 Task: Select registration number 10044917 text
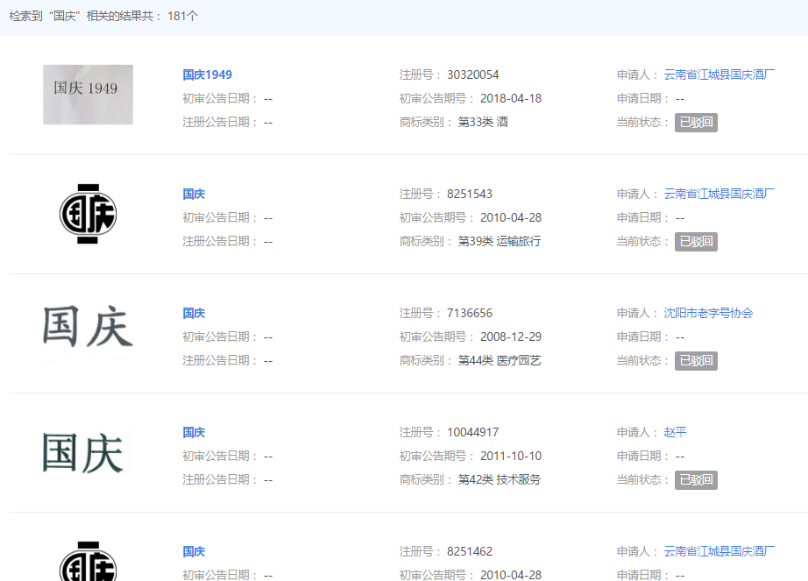coord(473,433)
